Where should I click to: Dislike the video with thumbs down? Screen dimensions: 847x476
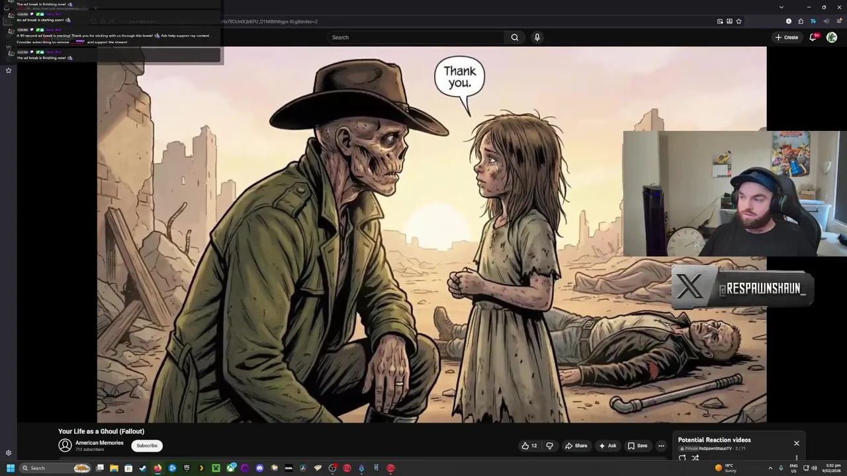pos(549,446)
